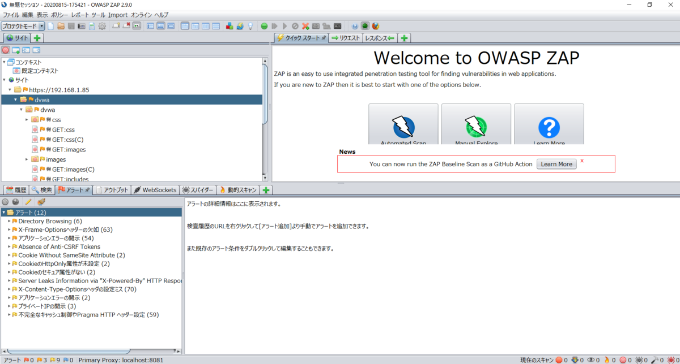This screenshot has height=364, width=680.
Task: Click the light bulb toolbar icon
Action: tap(250, 26)
